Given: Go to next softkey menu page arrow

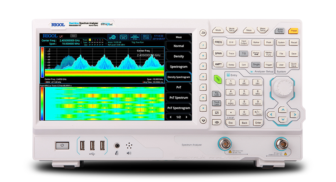Looking at the screenshot, I should pyautogui.click(x=187, y=117).
